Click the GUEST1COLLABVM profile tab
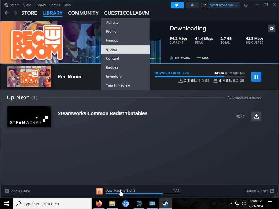 [127, 13]
